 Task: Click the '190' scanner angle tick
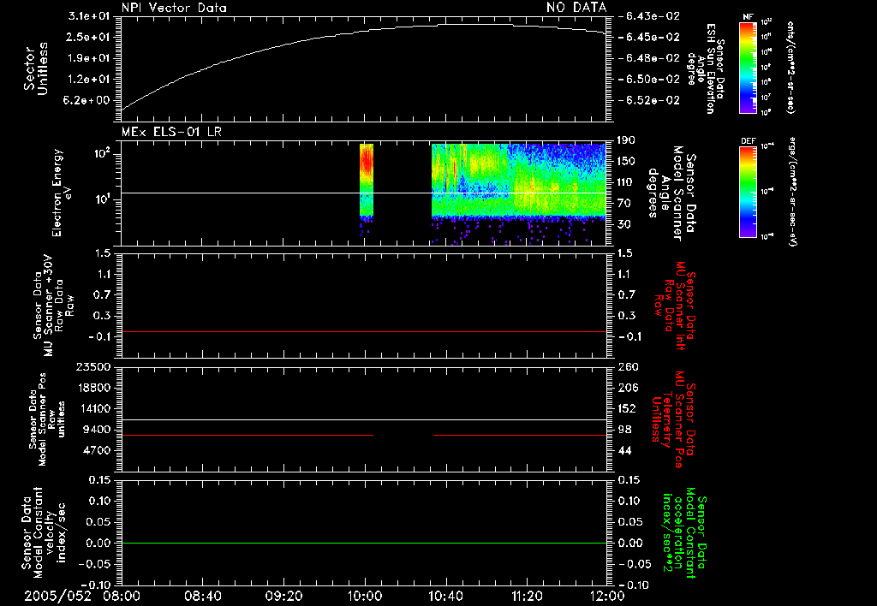[626, 140]
